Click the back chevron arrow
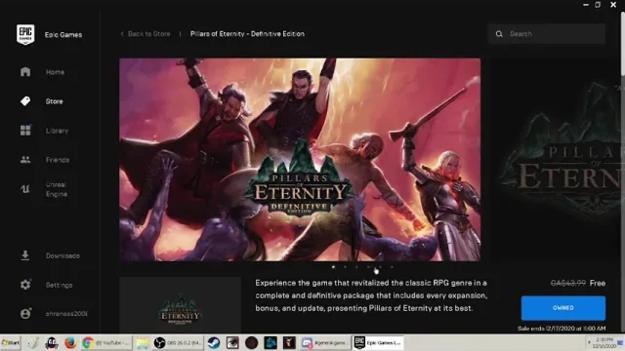This screenshot has width=625, height=351. tap(122, 34)
